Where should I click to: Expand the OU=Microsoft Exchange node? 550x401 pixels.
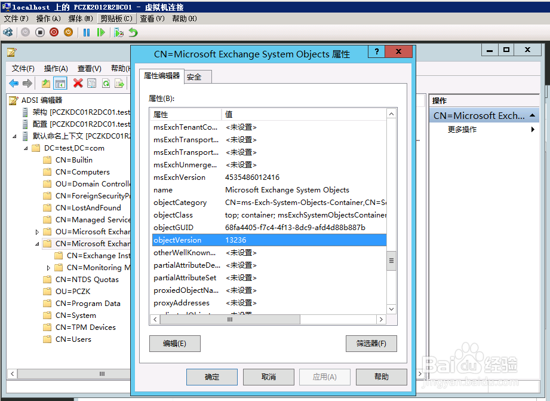coord(37,232)
